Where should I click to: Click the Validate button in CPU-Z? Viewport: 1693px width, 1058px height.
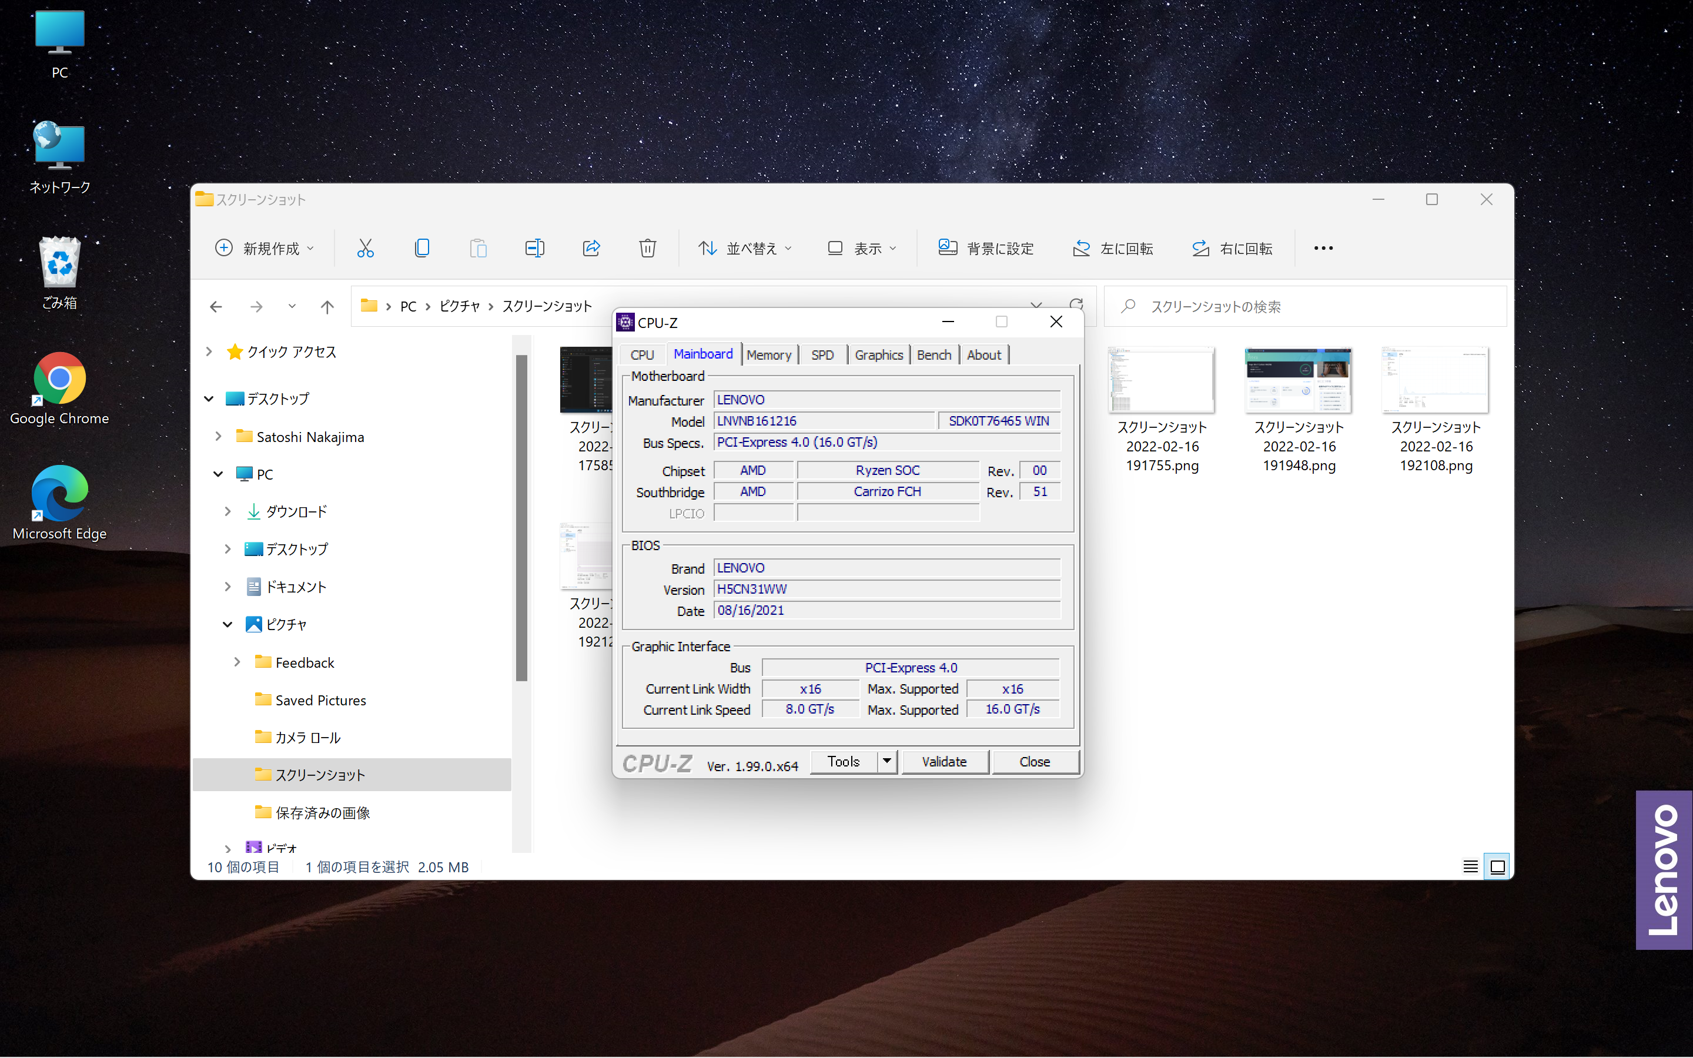point(945,761)
